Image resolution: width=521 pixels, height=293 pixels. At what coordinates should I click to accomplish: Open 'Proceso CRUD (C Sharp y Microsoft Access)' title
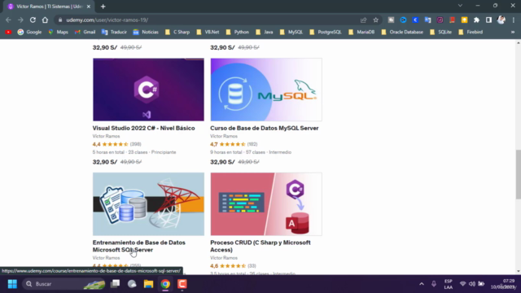[260, 246]
